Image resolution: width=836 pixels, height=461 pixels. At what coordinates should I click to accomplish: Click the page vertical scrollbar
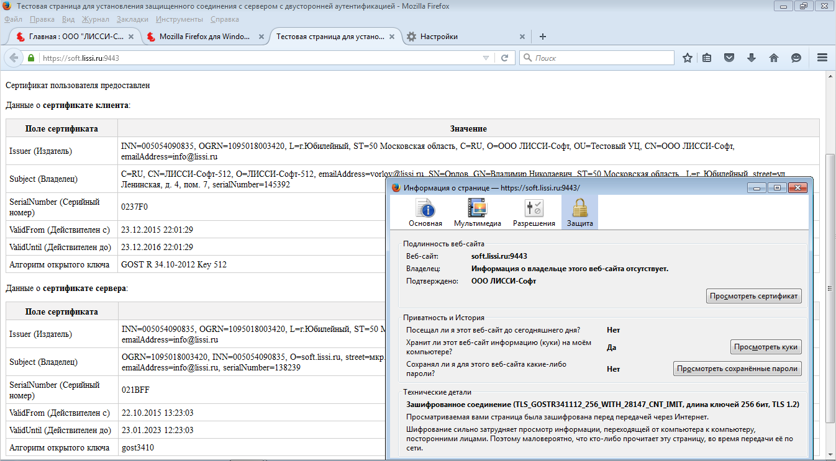coord(830,287)
